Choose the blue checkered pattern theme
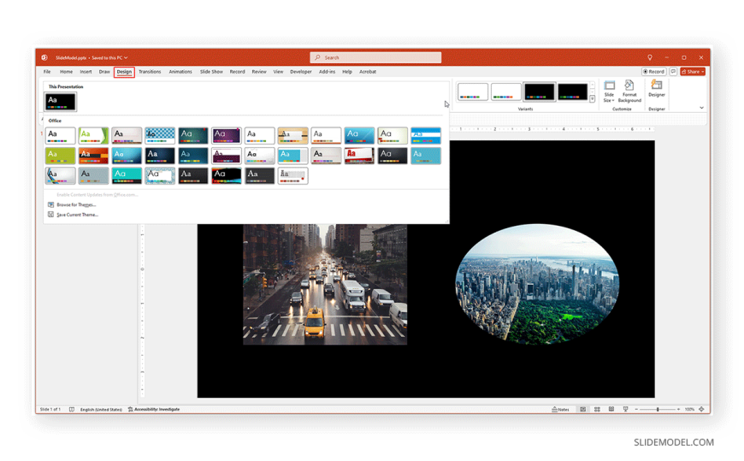 pos(160,135)
